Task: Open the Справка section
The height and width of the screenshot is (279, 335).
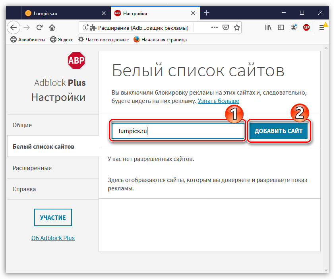Action: (53, 189)
